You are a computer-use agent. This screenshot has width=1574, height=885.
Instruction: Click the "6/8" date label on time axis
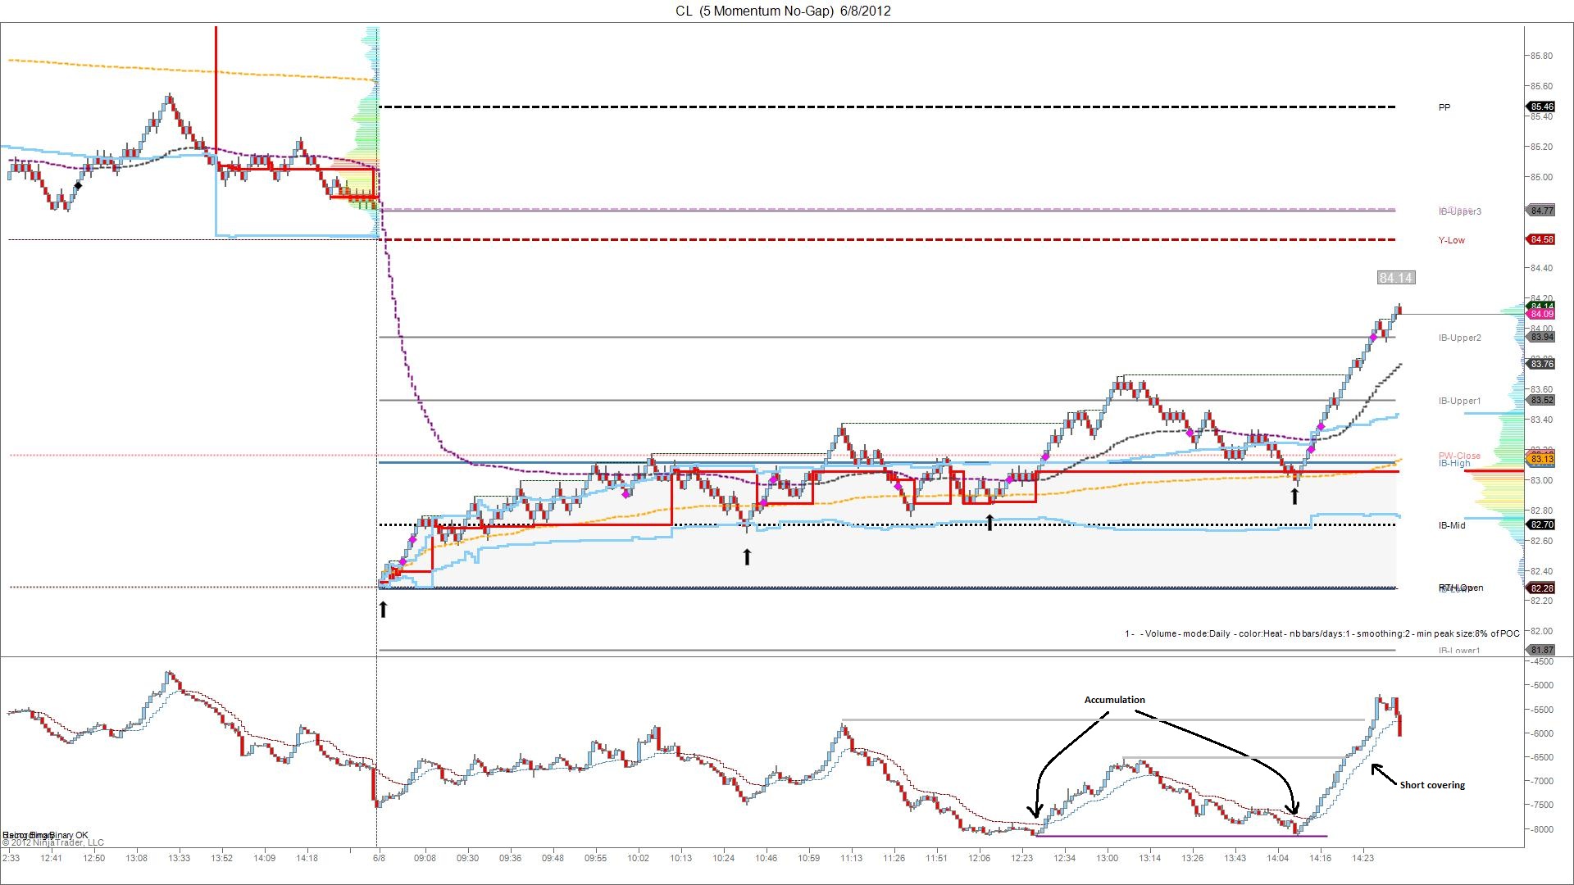click(x=379, y=858)
